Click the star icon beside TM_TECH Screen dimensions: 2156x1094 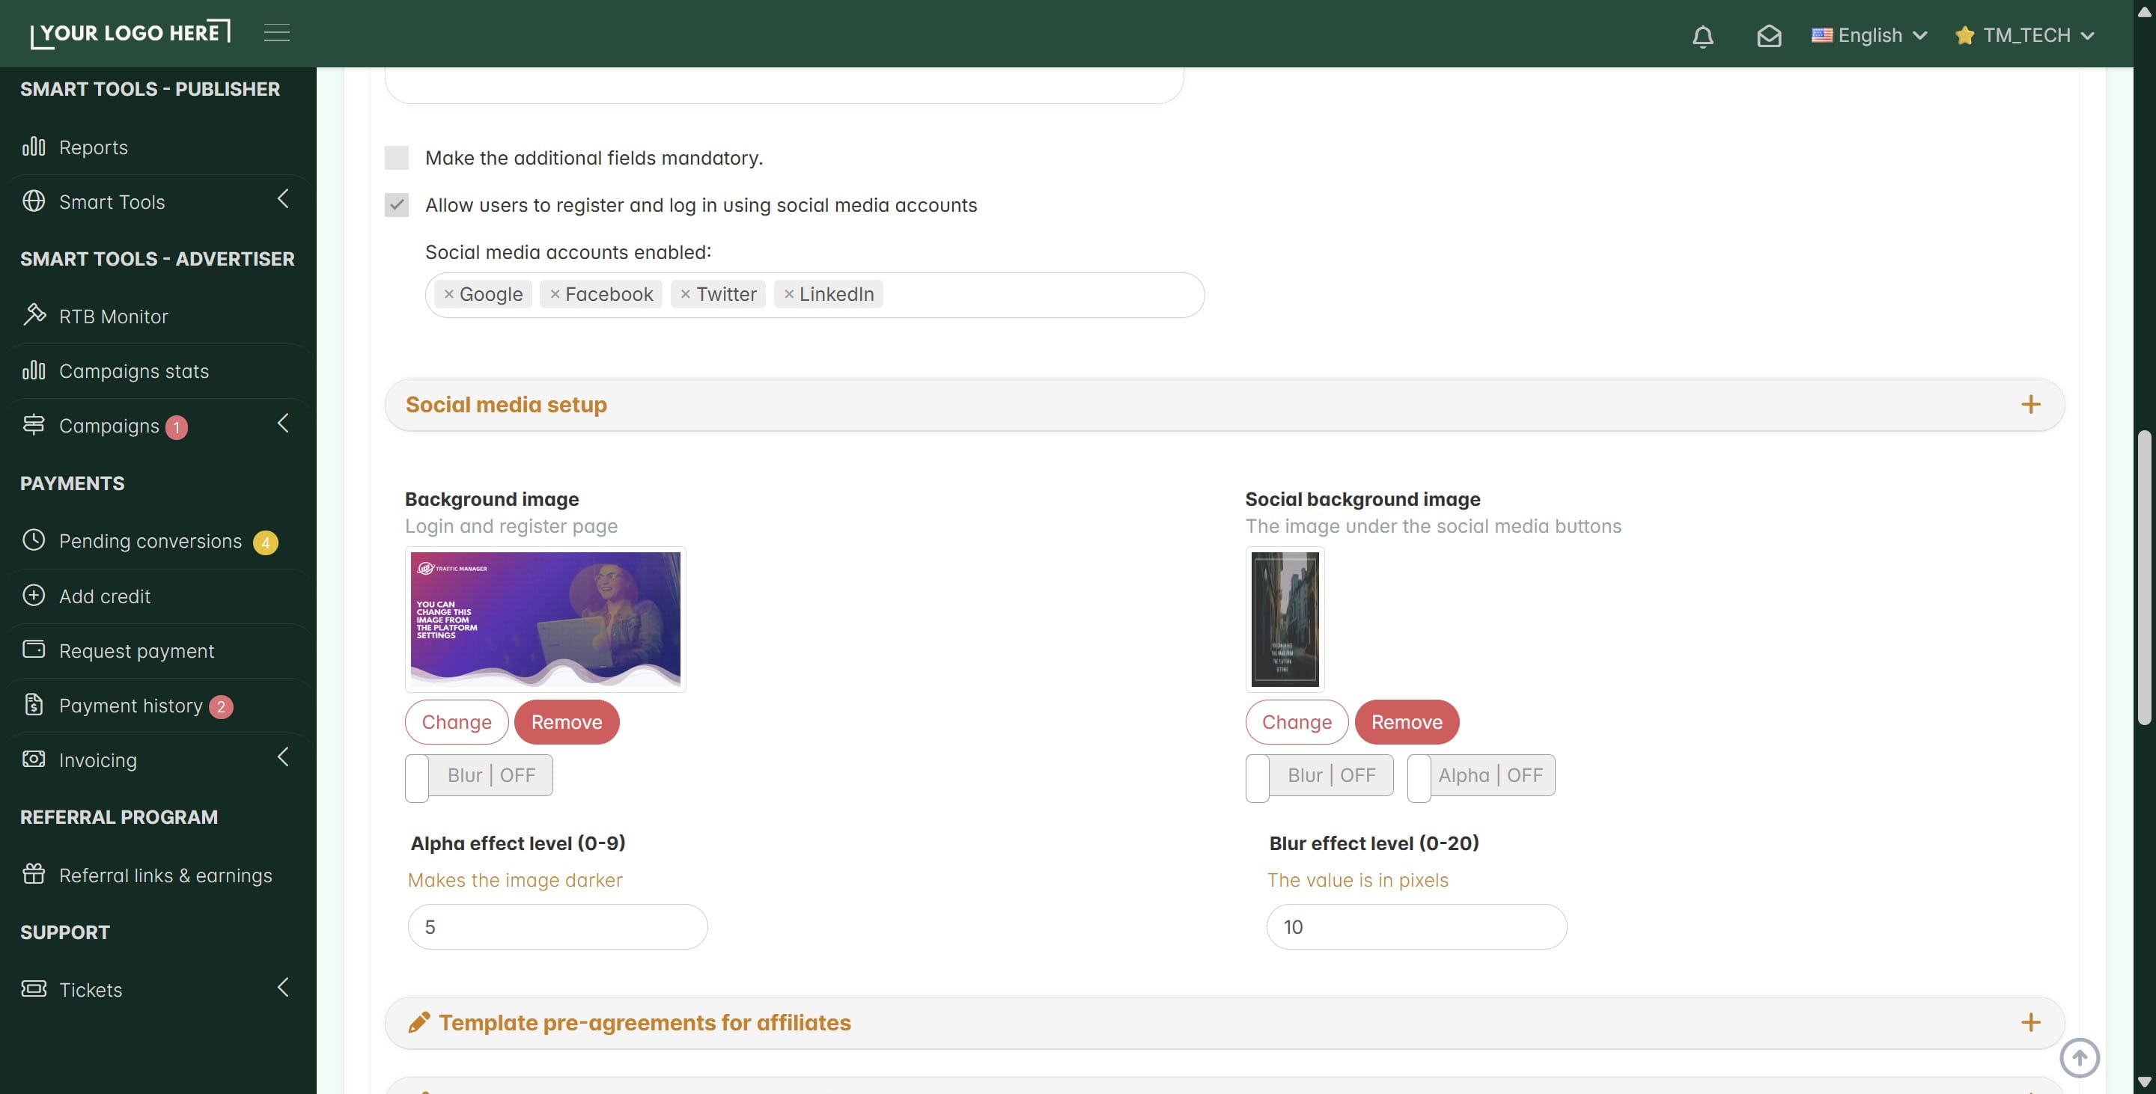click(1964, 35)
